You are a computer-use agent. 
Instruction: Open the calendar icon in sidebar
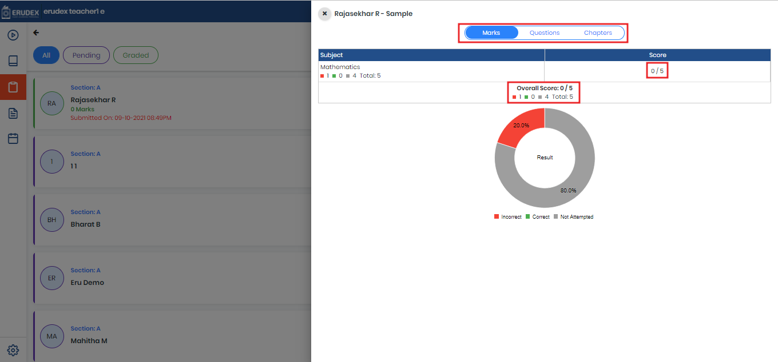[x=13, y=139]
